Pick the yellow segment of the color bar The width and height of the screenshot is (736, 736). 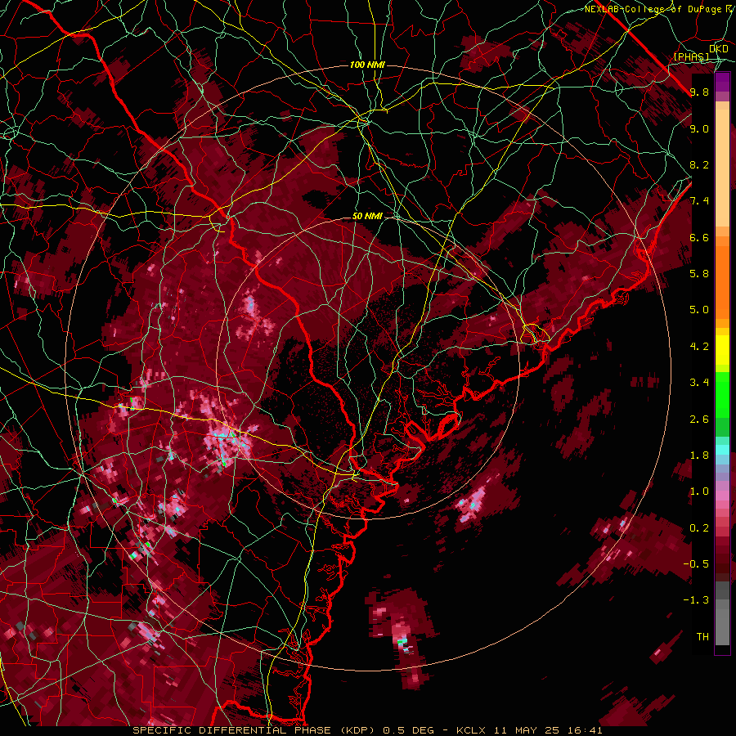point(722,350)
